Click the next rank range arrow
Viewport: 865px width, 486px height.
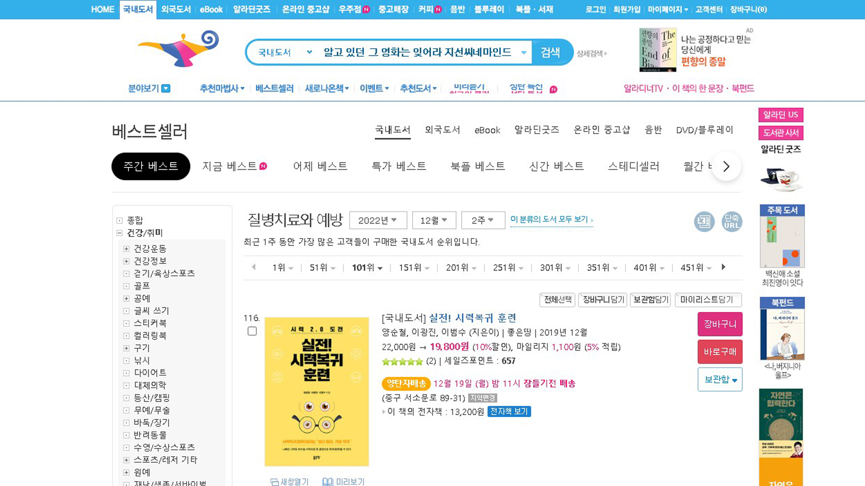724,267
